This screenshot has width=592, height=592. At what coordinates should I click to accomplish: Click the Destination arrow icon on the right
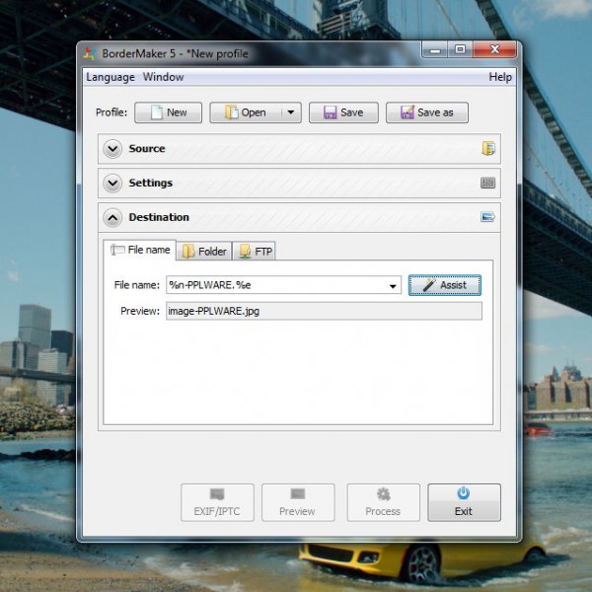coord(487,217)
